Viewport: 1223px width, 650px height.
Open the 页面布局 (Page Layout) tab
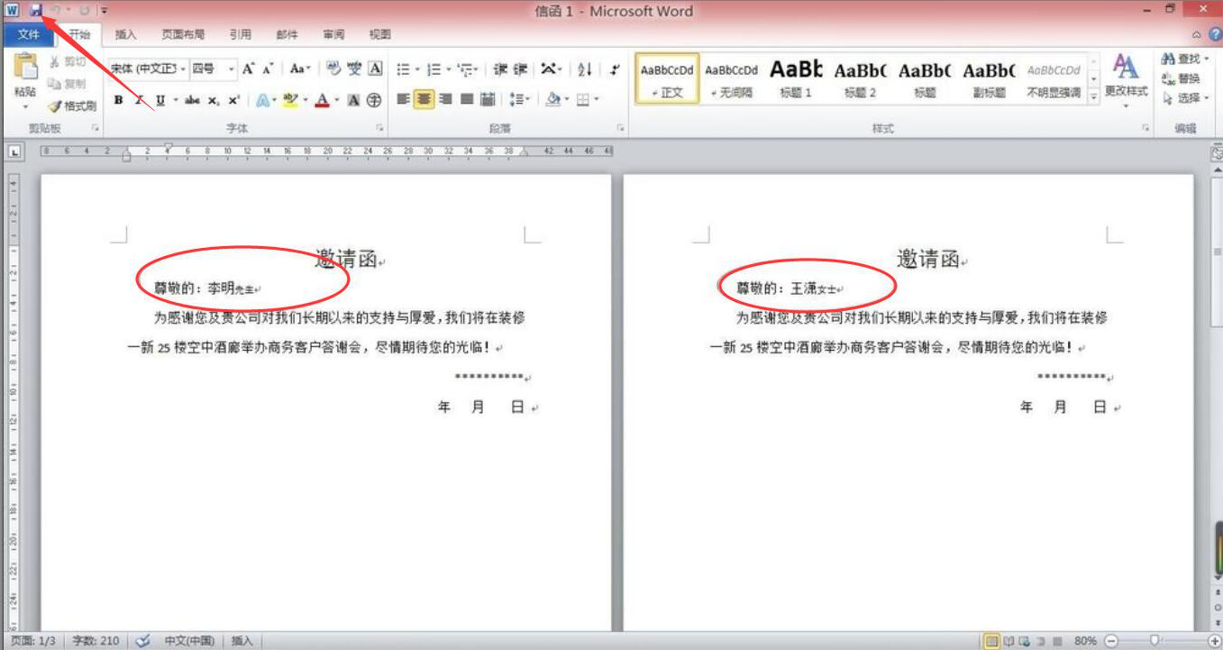(183, 34)
